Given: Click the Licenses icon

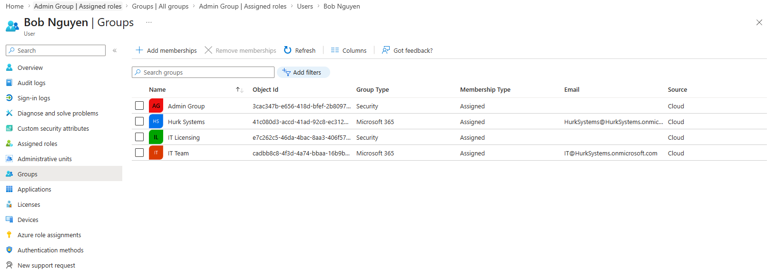Looking at the screenshot, I should [x=9, y=204].
